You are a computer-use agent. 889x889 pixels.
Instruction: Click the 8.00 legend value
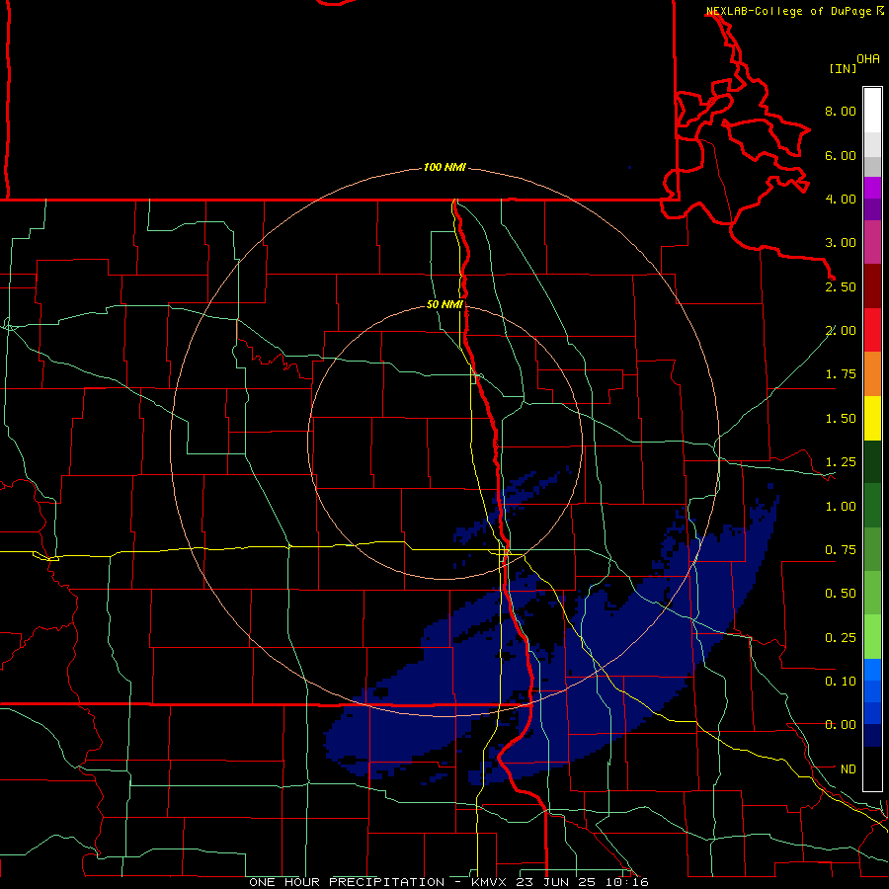(x=841, y=111)
